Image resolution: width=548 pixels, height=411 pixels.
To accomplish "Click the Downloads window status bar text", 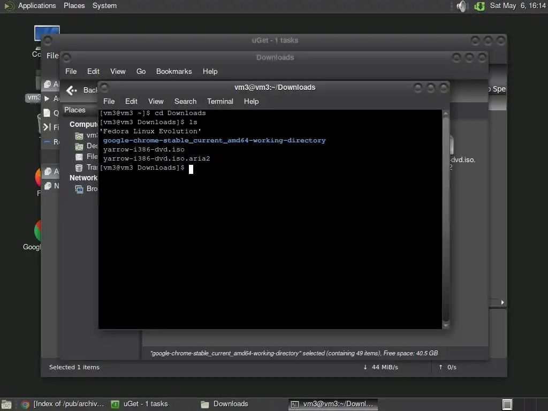I will [x=294, y=353].
